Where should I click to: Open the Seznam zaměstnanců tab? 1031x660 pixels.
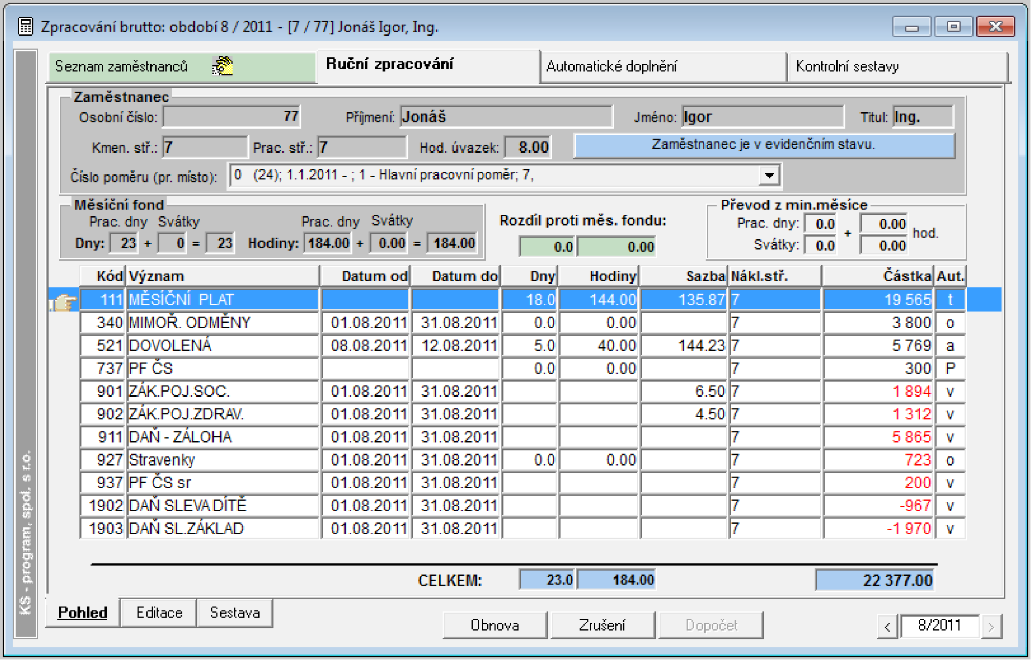(182, 67)
